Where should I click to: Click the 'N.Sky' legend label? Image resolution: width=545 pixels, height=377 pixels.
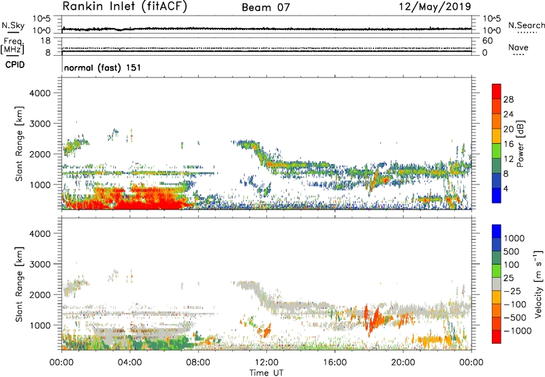[x=13, y=25]
